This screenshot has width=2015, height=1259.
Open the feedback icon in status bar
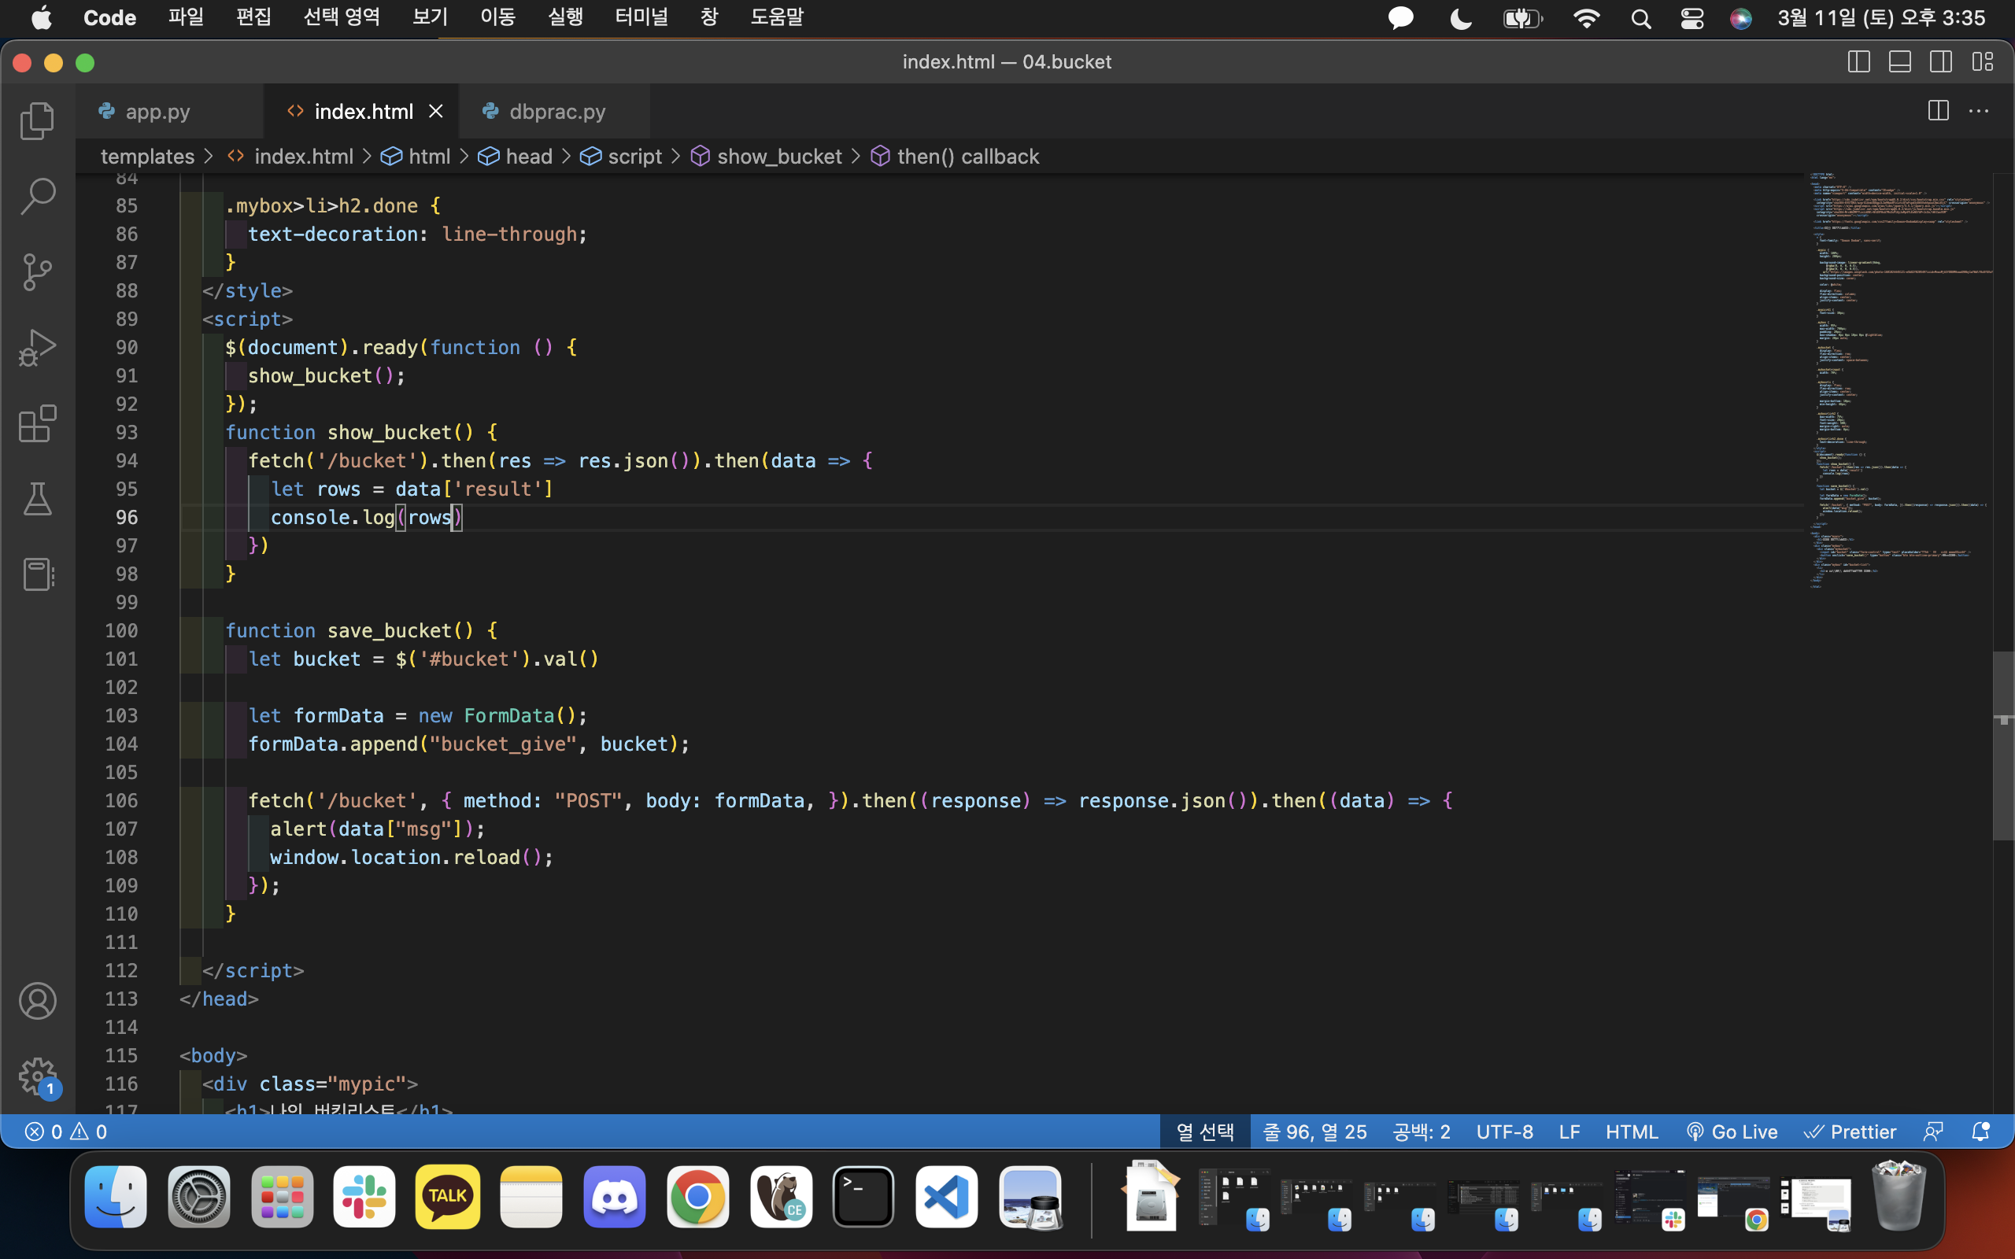pos(1933,1132)
